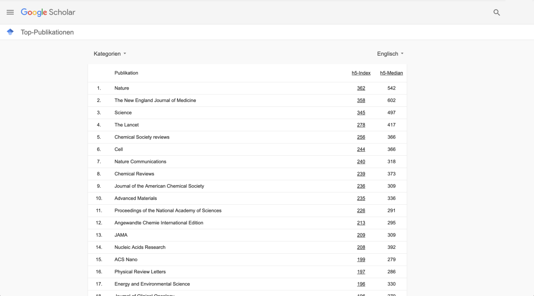Click the h5-Median column header
This screenshot has width=534, height=296.
(x=391, y=73)
